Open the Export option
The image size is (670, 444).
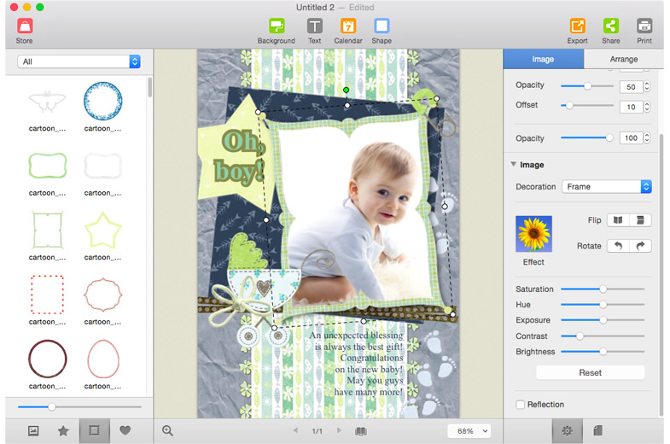577,26
